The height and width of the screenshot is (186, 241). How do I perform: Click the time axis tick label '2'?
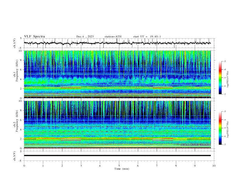coord(62,166)
